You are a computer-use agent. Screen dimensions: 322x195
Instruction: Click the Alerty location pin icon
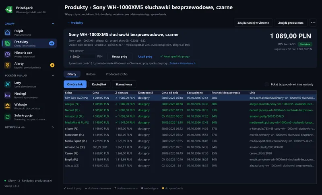tap(8, 65)
